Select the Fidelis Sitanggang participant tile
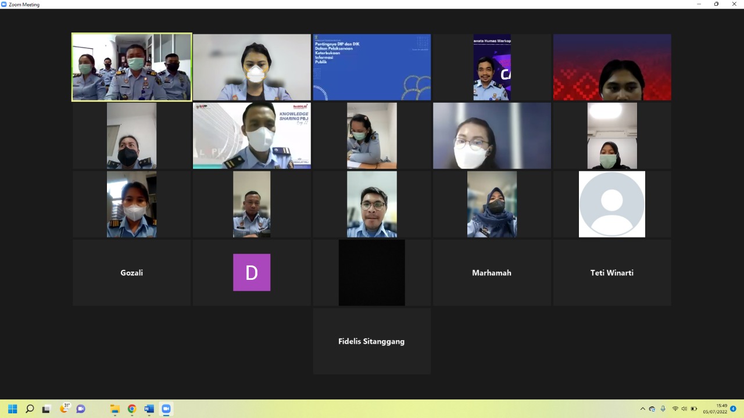744x418 pixels. tap(372, 341)
